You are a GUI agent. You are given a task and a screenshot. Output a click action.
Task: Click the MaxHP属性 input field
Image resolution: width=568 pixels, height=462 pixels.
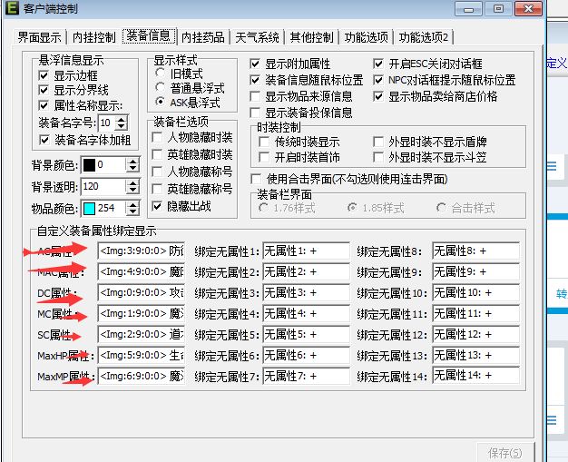point(142,355)
